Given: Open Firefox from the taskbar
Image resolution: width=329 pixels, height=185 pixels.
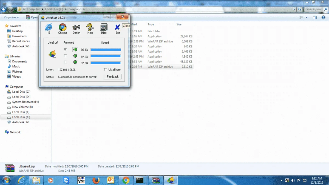Looking at the screenshot, I should tap(96, 180).
